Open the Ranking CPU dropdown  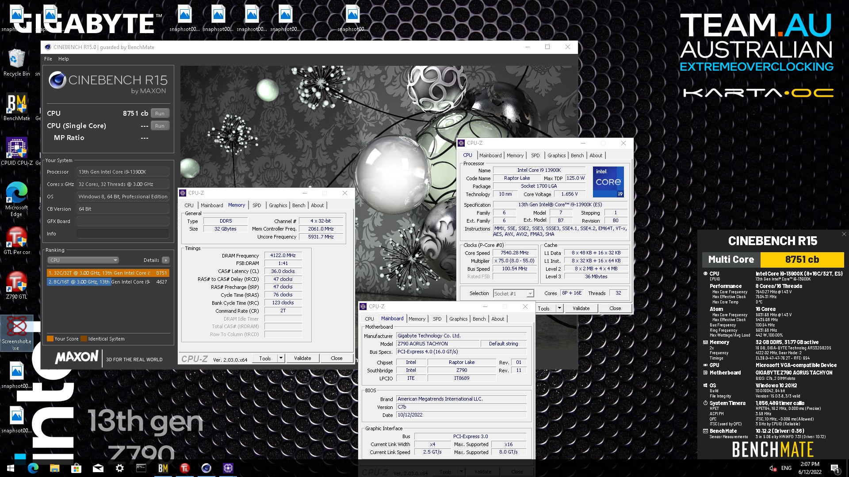click(83, 260)
